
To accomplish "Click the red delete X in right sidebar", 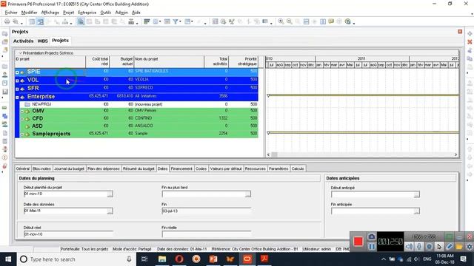I will 470,42.
